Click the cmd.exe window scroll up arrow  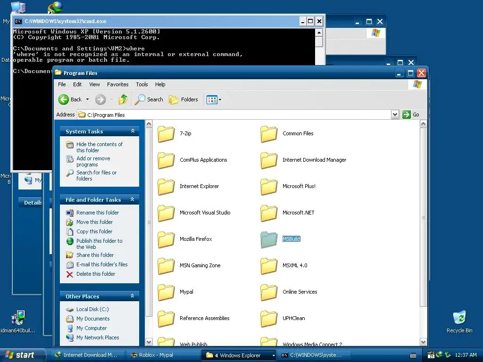[319, 33]
